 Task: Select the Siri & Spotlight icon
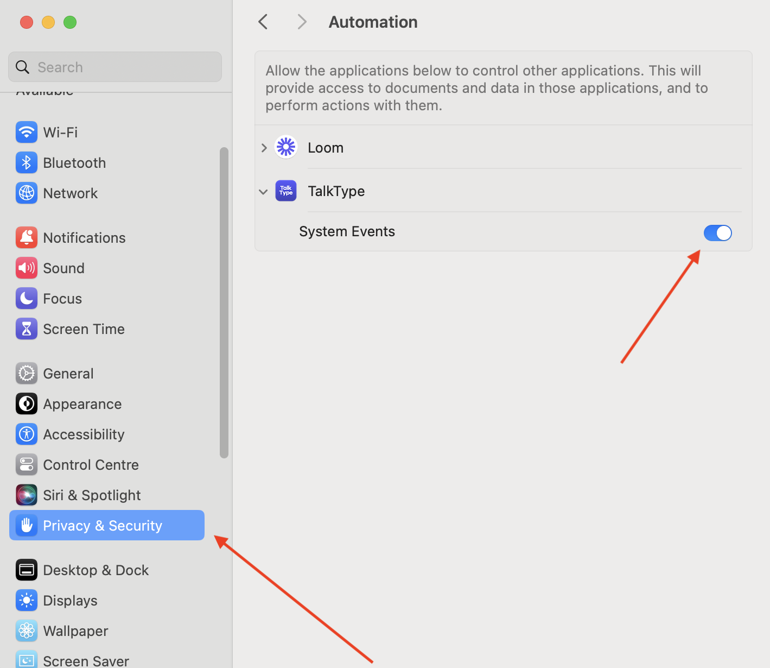pyautogui.click(x=27, y=495)
